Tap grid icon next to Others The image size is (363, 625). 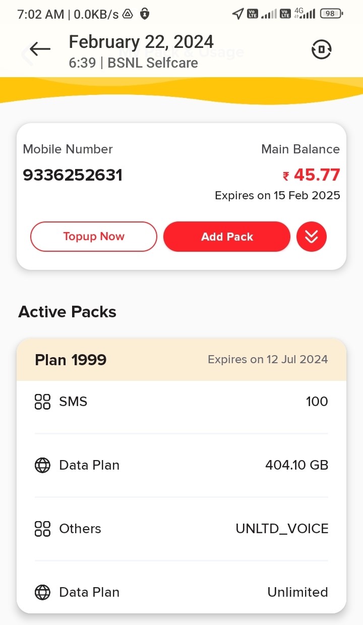tap(42, 529)
